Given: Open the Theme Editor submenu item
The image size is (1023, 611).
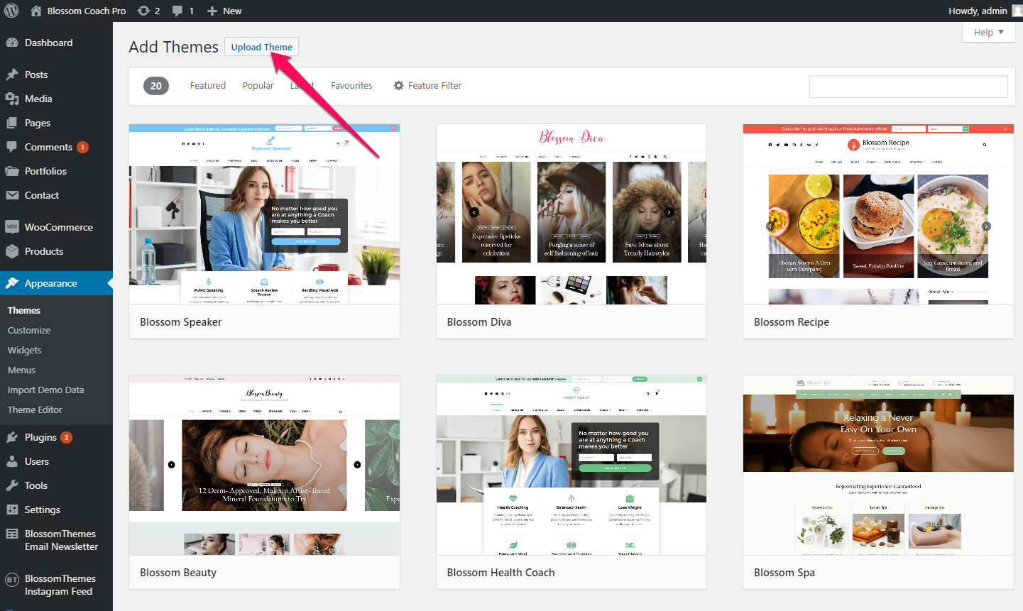Looking at the screenshot, I should click(x=35, y=409).
